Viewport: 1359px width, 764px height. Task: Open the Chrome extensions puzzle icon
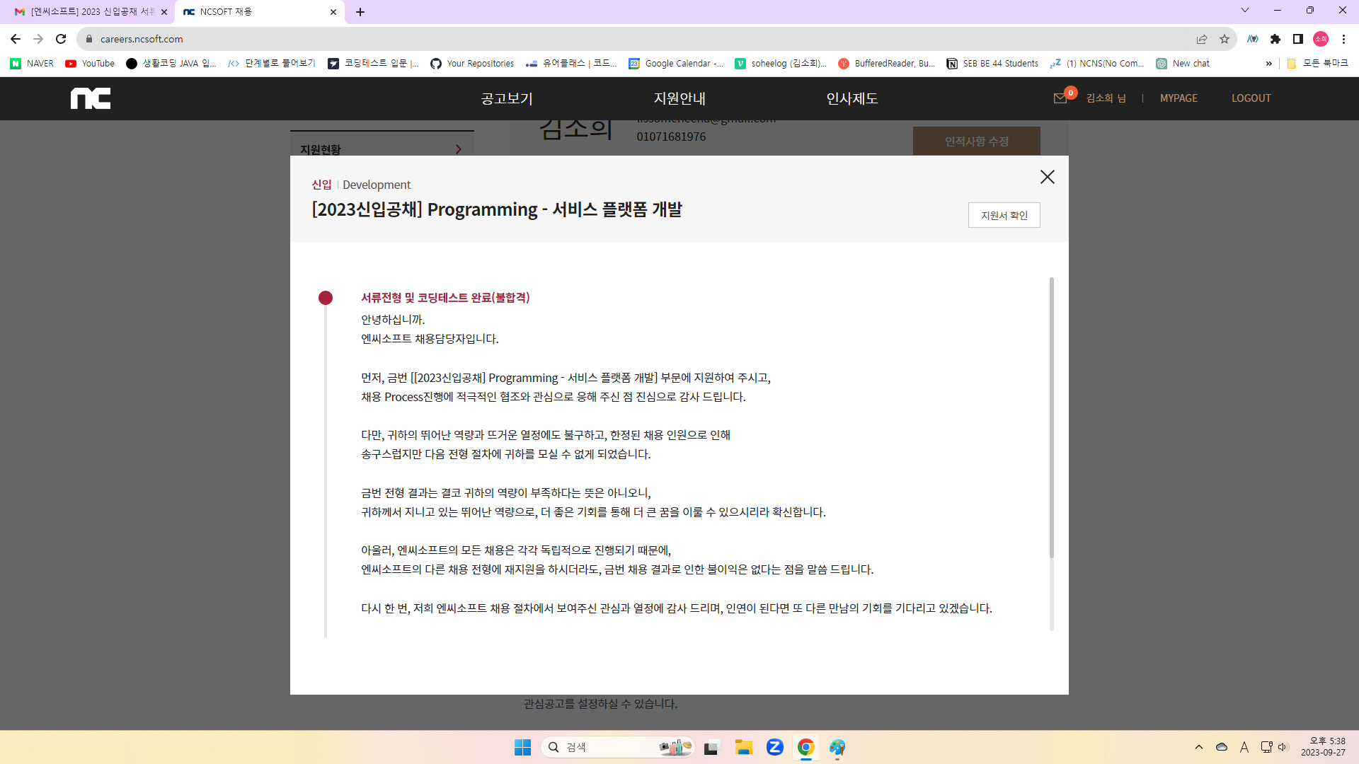coord(1275,39)
